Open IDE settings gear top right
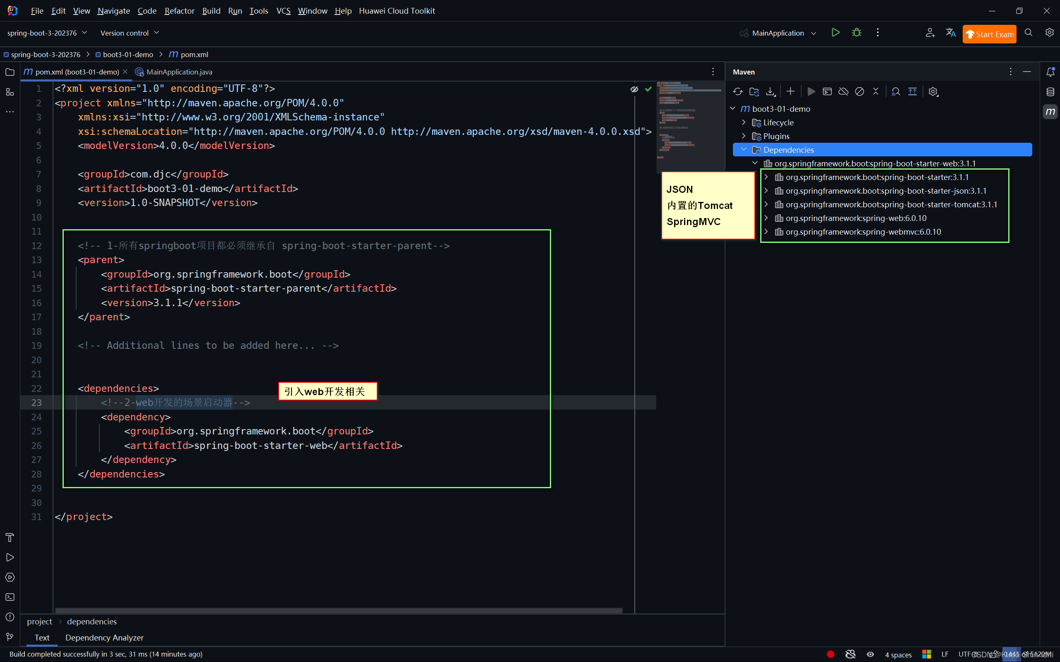The image size is (1060, 662). pyautogui.click(x=1050, y=33)
